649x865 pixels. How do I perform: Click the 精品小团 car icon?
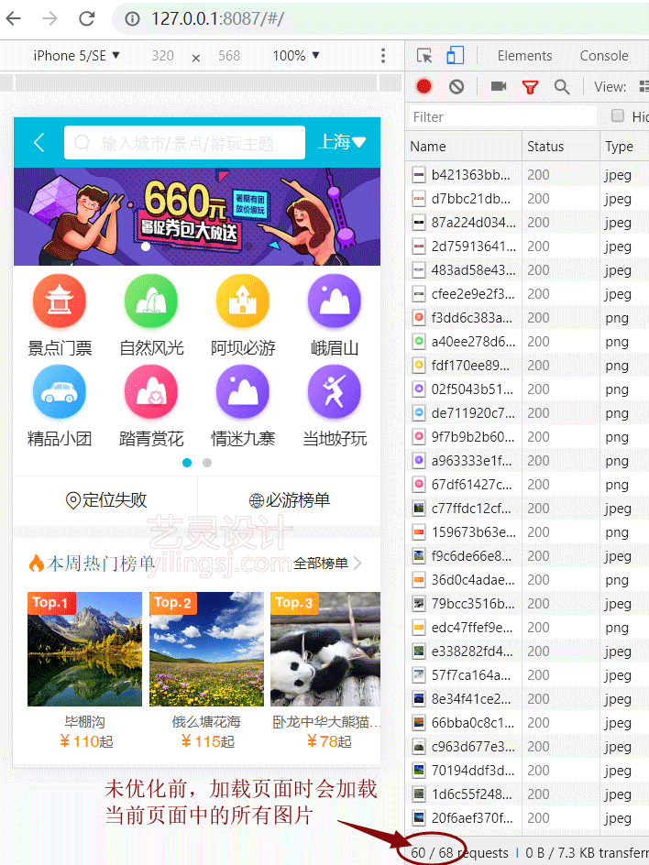point(60,391)
